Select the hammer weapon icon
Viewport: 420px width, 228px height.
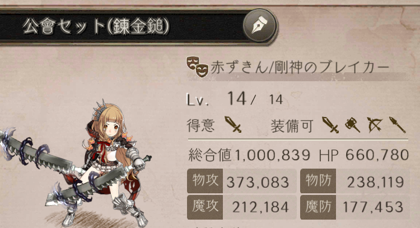click(x=352, y=124)
